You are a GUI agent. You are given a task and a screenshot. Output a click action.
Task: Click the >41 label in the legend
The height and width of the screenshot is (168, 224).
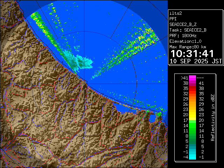point(184,78)
